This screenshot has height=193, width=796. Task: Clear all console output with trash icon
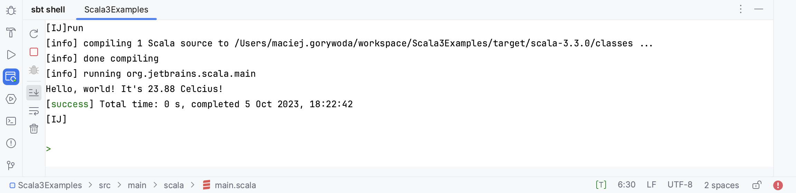pyautogui.click(x=34, y=129)
